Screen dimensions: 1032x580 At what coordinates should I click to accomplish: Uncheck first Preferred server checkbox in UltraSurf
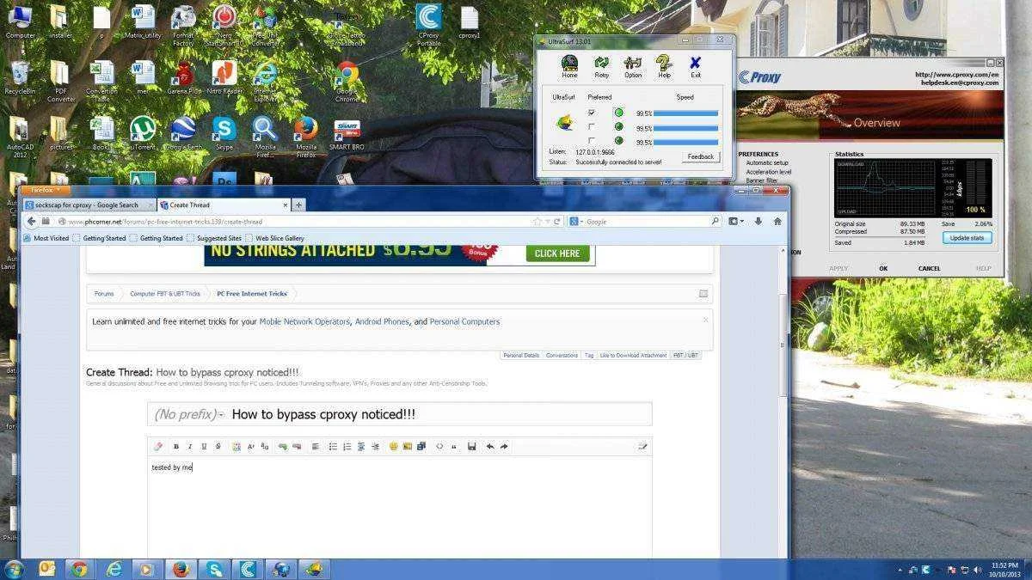591,113
